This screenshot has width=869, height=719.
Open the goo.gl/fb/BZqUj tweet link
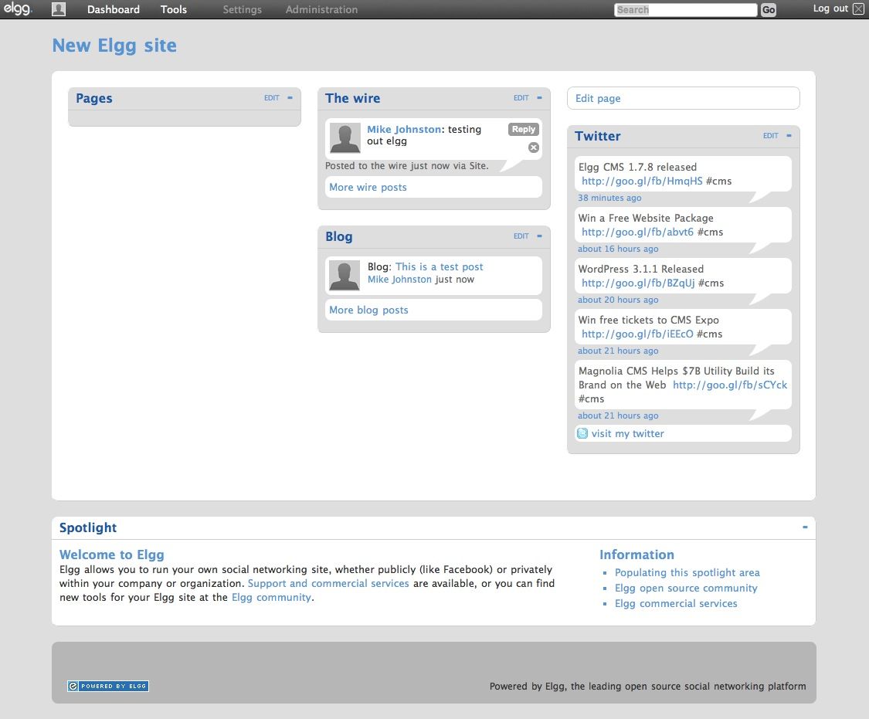tap(638, 283)
